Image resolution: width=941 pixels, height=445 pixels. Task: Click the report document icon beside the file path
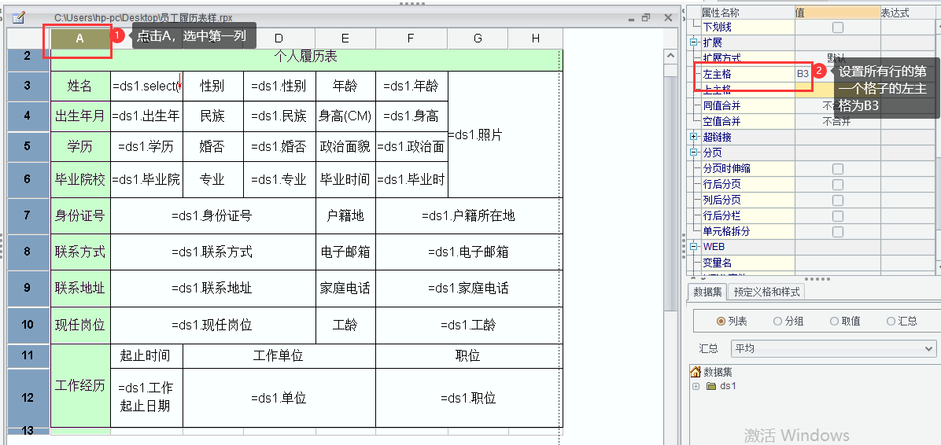point(19,17)
